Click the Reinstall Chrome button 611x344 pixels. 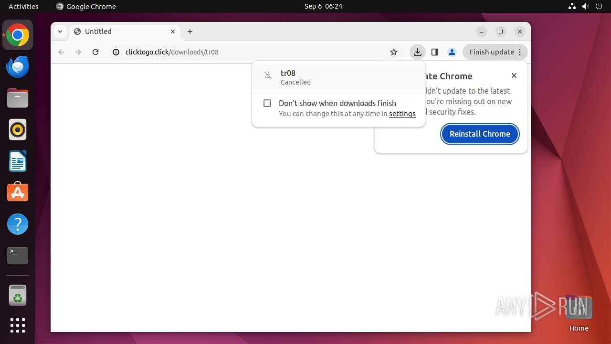point(480,134)
